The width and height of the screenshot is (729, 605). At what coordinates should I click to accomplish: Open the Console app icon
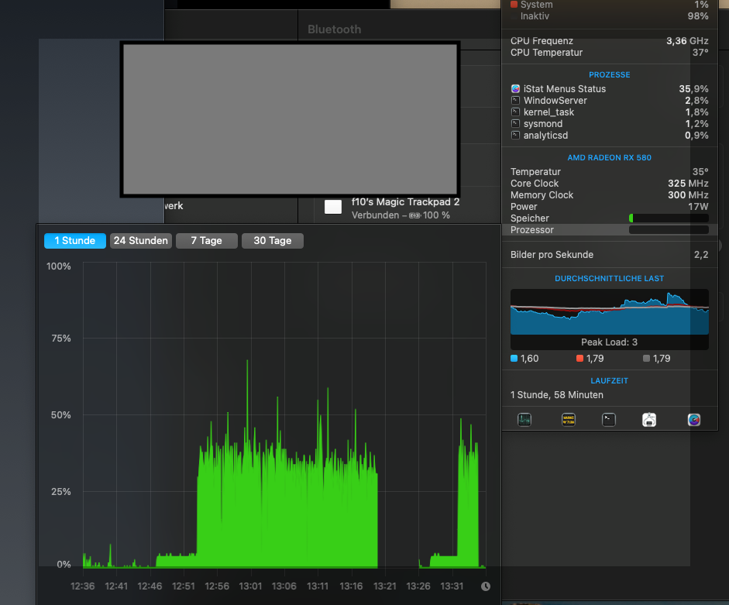tap(569, 420)
